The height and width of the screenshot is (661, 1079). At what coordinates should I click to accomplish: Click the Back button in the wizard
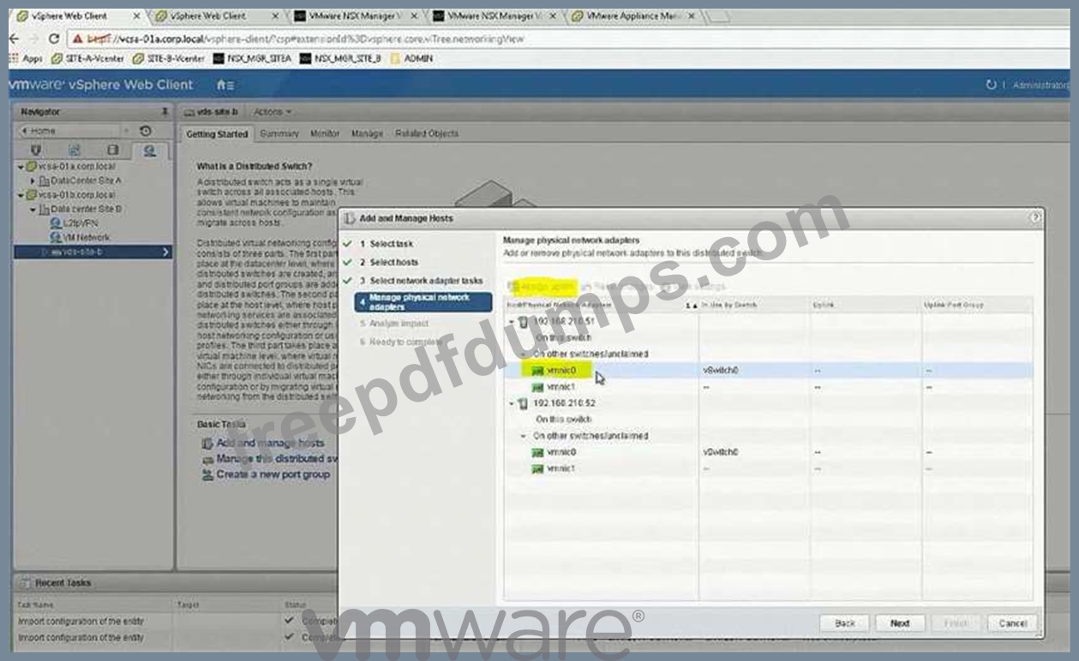pyautogui.click(x=845, y=623)
